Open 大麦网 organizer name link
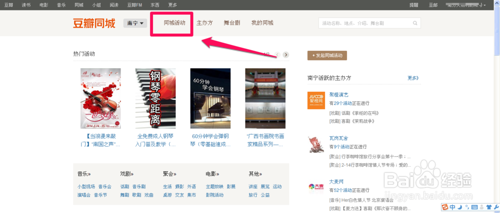This screenshot has height=213, width=500. (x=336, y=182)
